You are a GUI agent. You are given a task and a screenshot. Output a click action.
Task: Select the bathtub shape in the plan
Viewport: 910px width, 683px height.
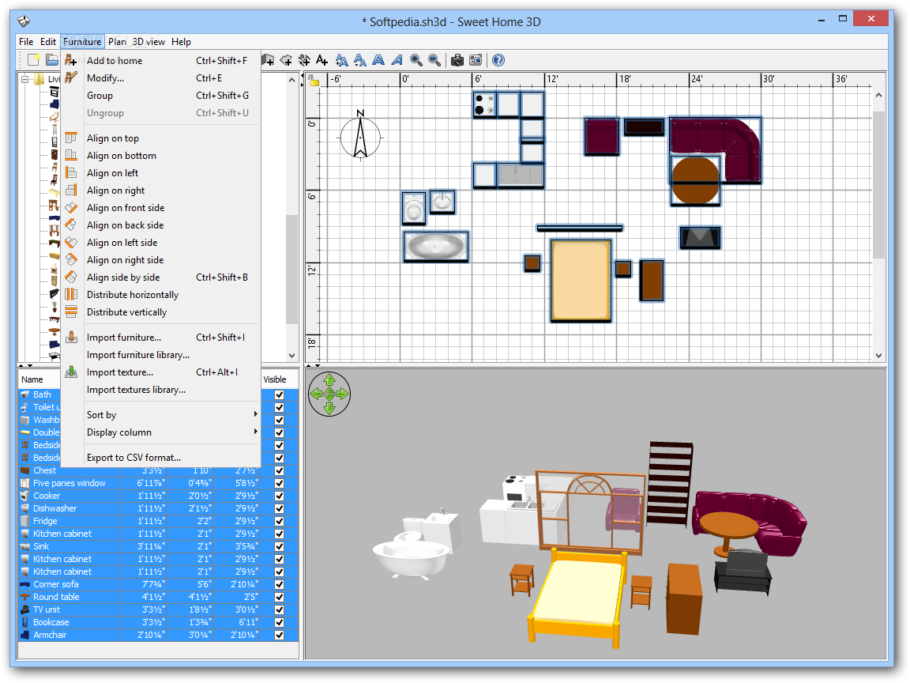tap(436, 247)
